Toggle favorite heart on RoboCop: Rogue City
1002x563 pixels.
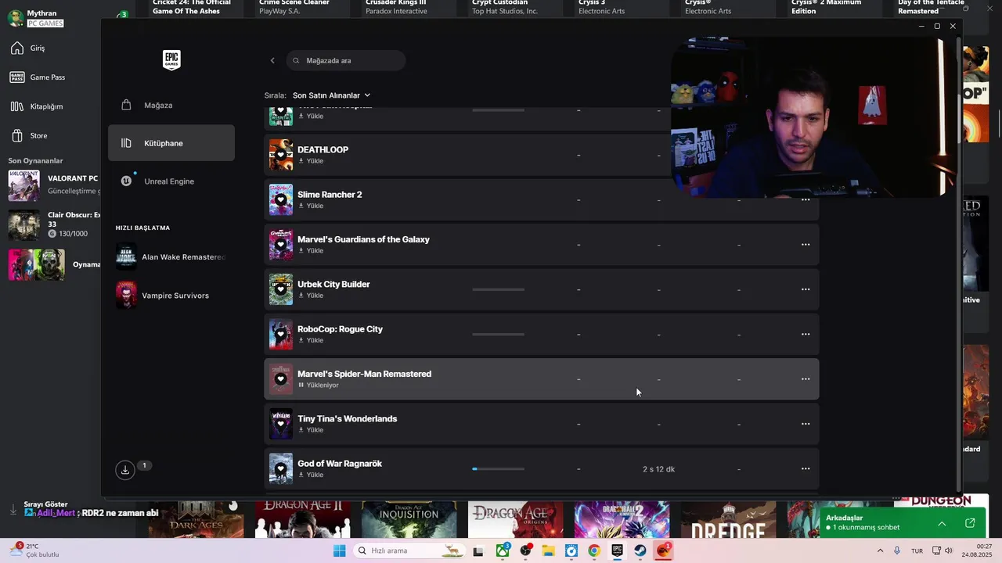tap(281, 335)
